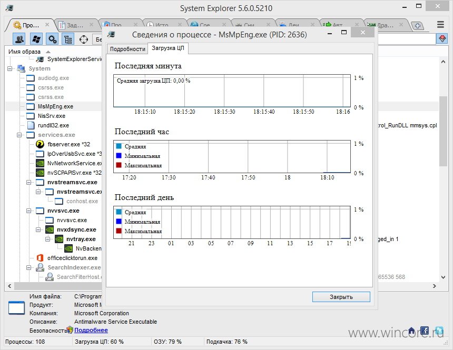453x350 pixels.
Task: Click the fbserver.exe yellow icon
Action: (40, 144)
